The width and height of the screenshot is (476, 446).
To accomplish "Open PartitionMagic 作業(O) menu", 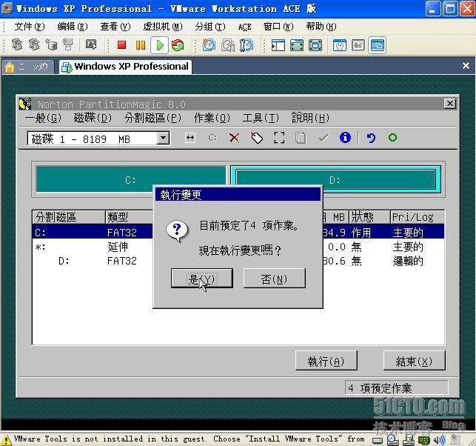I will click(x=212, y=118).
